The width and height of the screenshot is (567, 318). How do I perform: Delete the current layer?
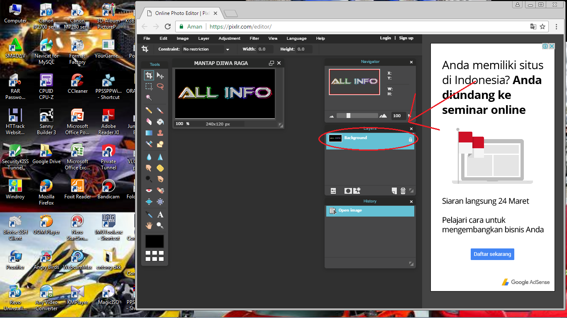(x=403, y=190)
